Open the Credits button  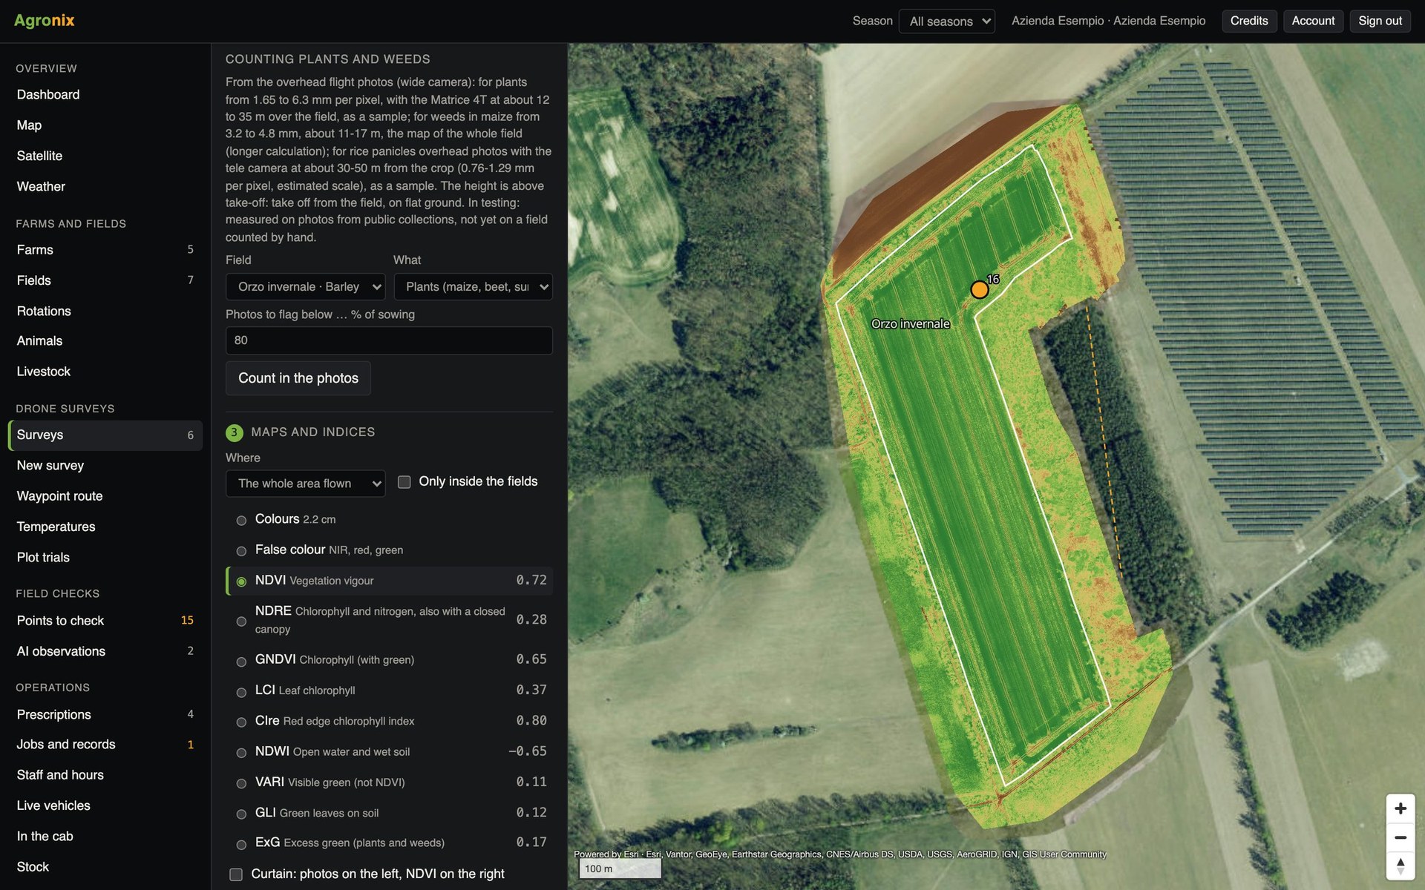coord(1249,21)
